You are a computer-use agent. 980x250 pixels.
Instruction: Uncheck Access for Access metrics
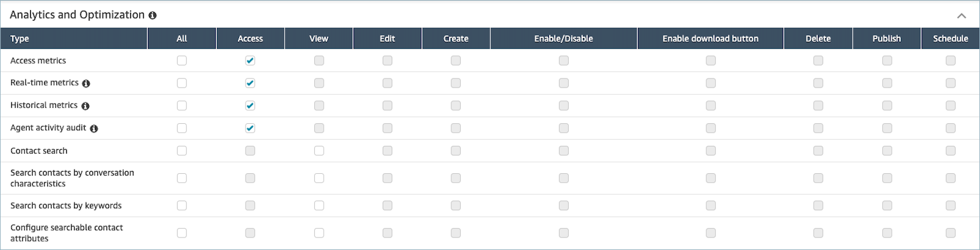250,61
